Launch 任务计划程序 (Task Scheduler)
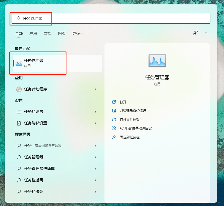 click(36, 89)
